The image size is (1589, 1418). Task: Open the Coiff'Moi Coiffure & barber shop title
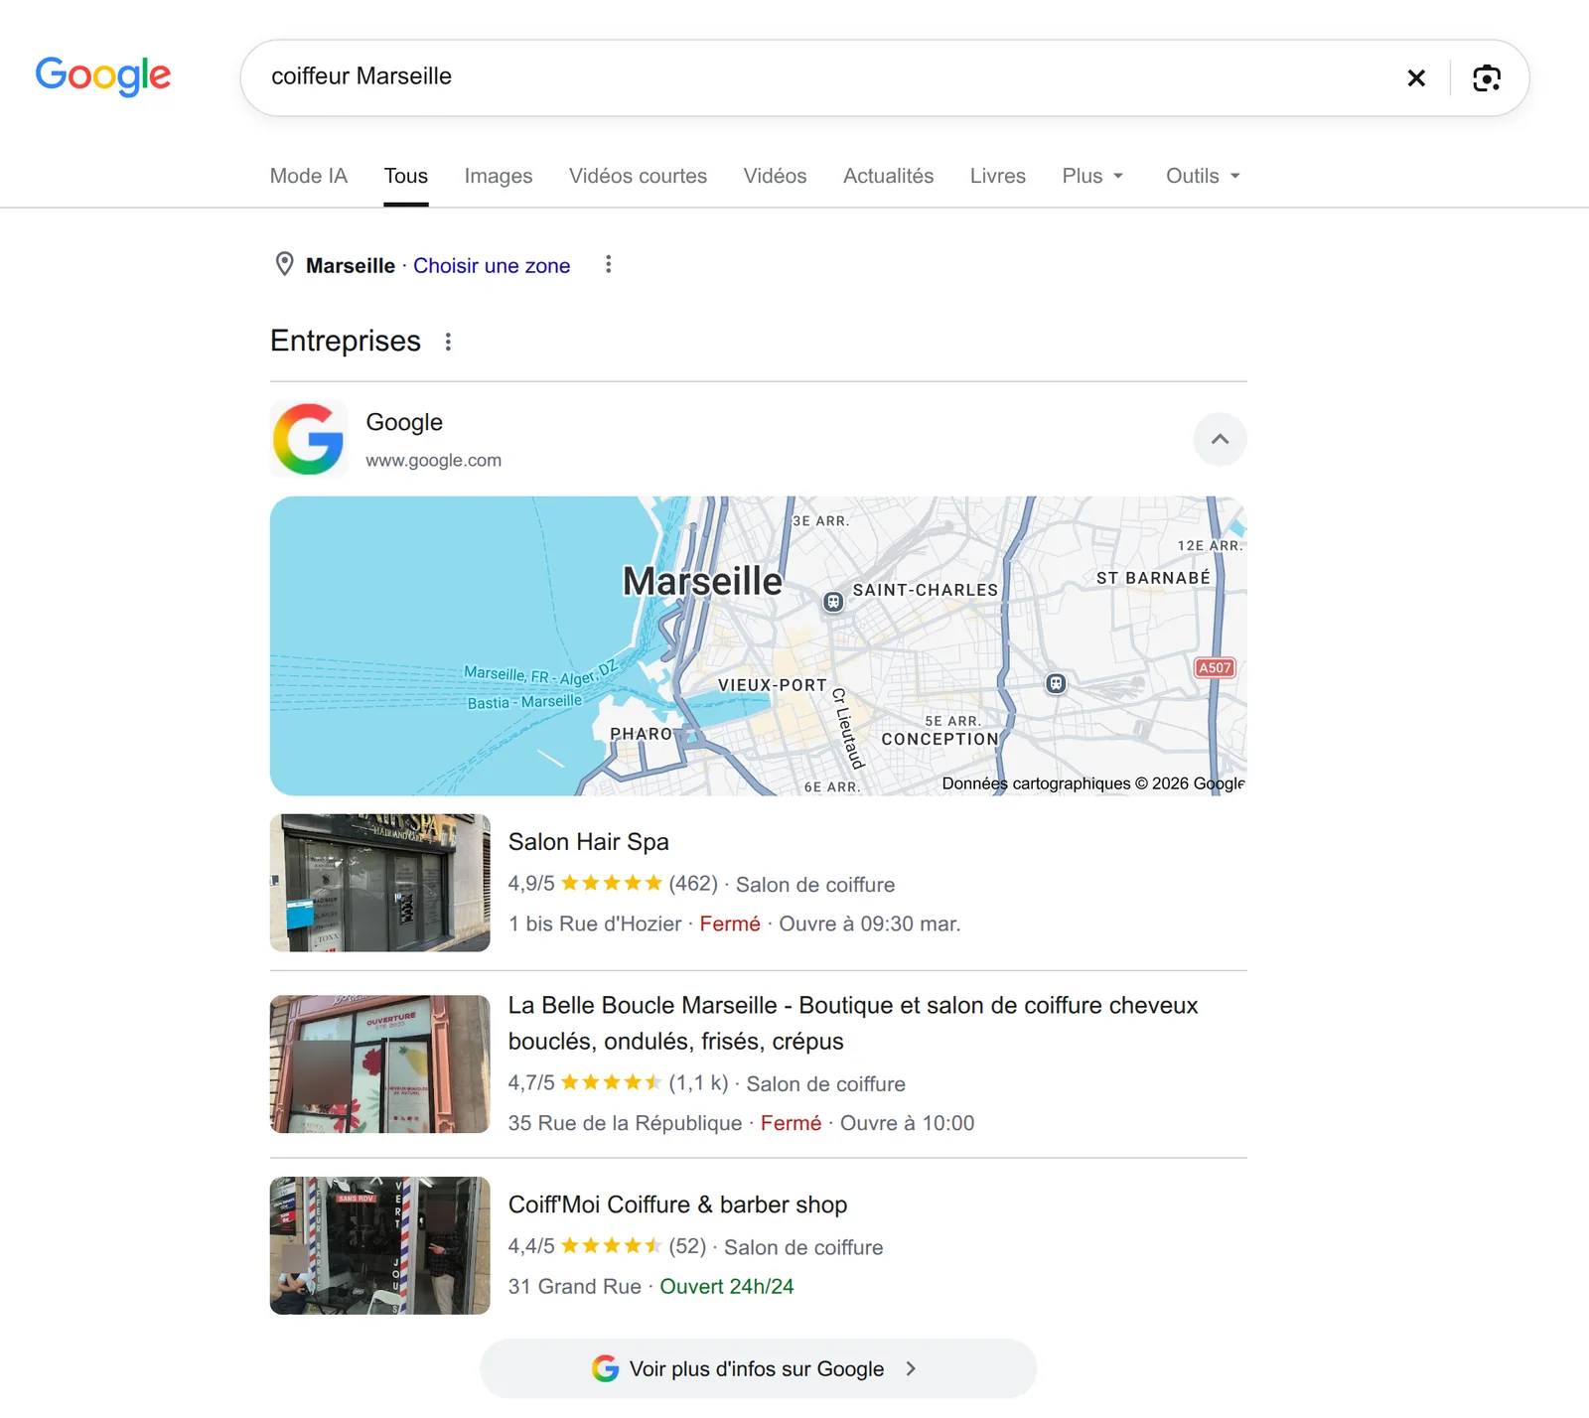tap(677, 1205)
